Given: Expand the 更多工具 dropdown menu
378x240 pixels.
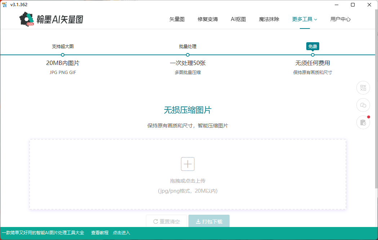Looking at the screenshot, I should click(x=304, y=19).
